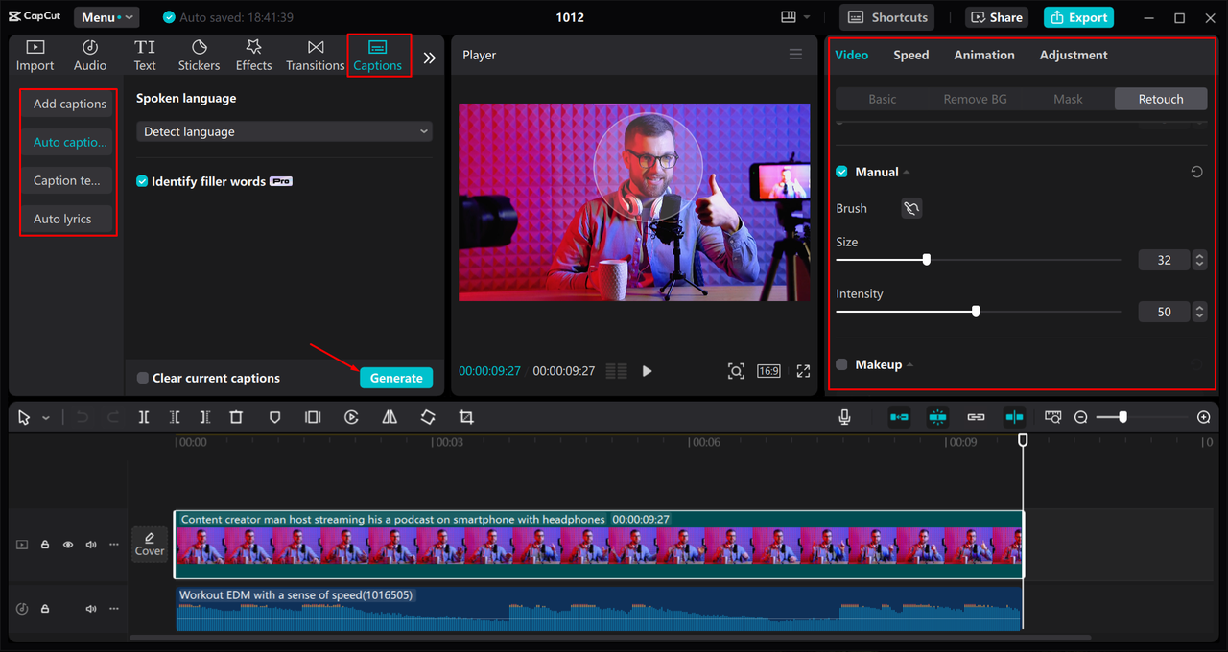Lock the audio track

pos(45,609)
